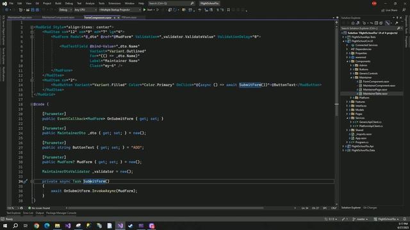Open Microsoft Edge from the taskbar
The height and width of the screenshot is (230, 410).
tap(47, 226)
